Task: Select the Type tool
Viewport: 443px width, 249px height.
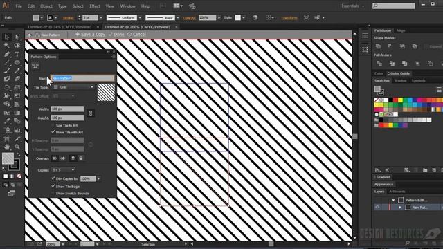Action: pyautogui.click(x=17, y=54)
